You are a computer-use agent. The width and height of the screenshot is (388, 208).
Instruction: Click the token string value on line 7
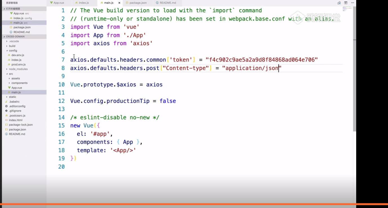pyautogui.click(x=262, y=60)
